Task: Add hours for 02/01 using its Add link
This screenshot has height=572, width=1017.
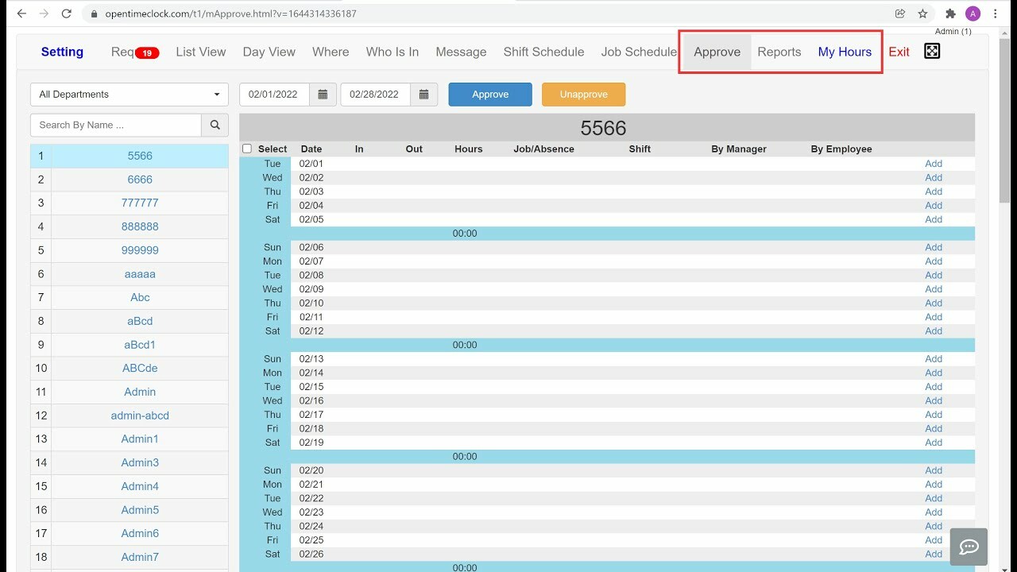Action: pyautogui.click(x=933, y=163)
